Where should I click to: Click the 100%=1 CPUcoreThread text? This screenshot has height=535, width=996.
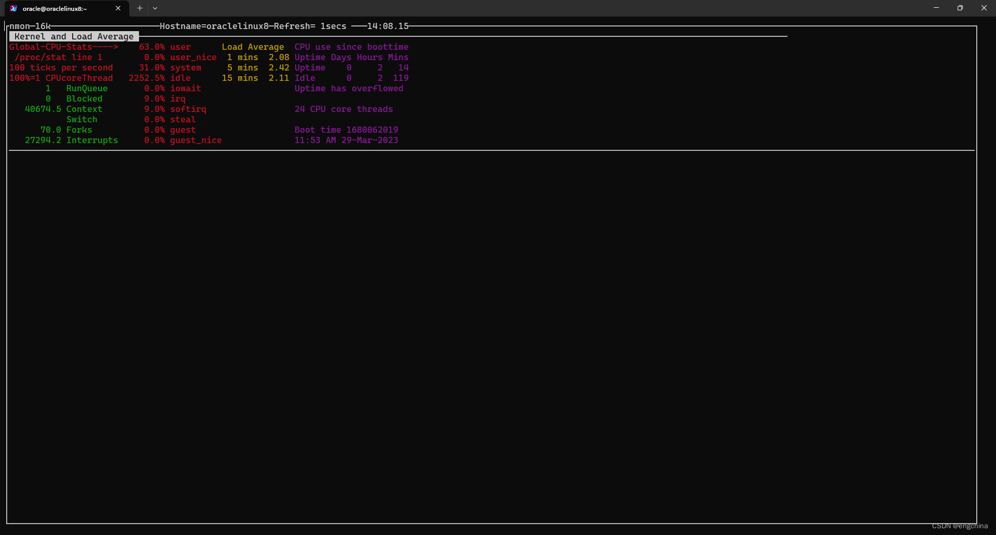pyautogui.click(x=61, y=78)
